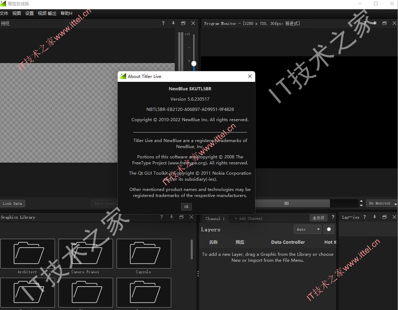Float the Graphics Library panel

[181, 217]
